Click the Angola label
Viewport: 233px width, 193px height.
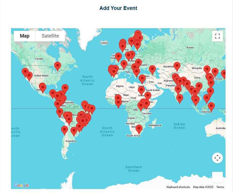click(131, 118)
